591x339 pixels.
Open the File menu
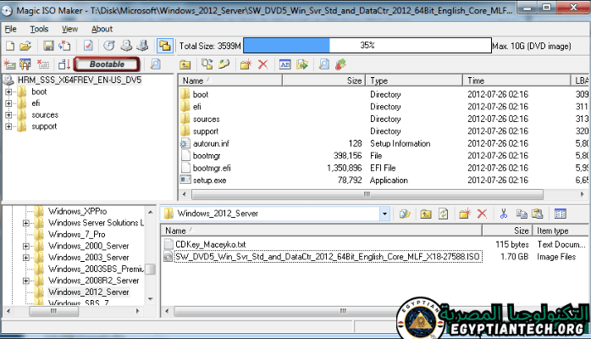tap(10, 29)
